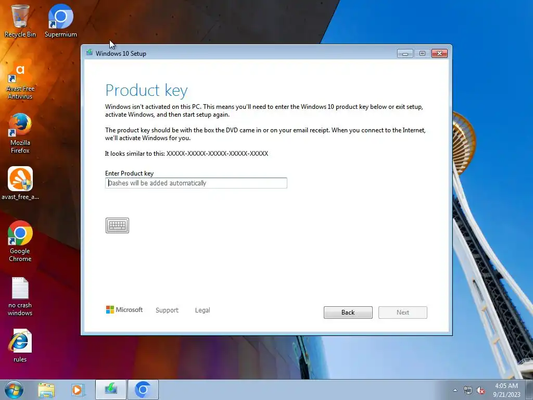
Task: Open the network status tray icon
Action: click(x=468, y=390)
